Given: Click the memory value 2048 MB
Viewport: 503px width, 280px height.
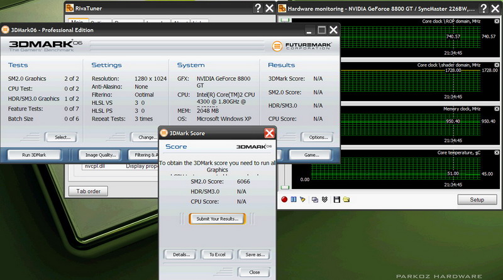Looking at the screenshot, I should 207,110.
